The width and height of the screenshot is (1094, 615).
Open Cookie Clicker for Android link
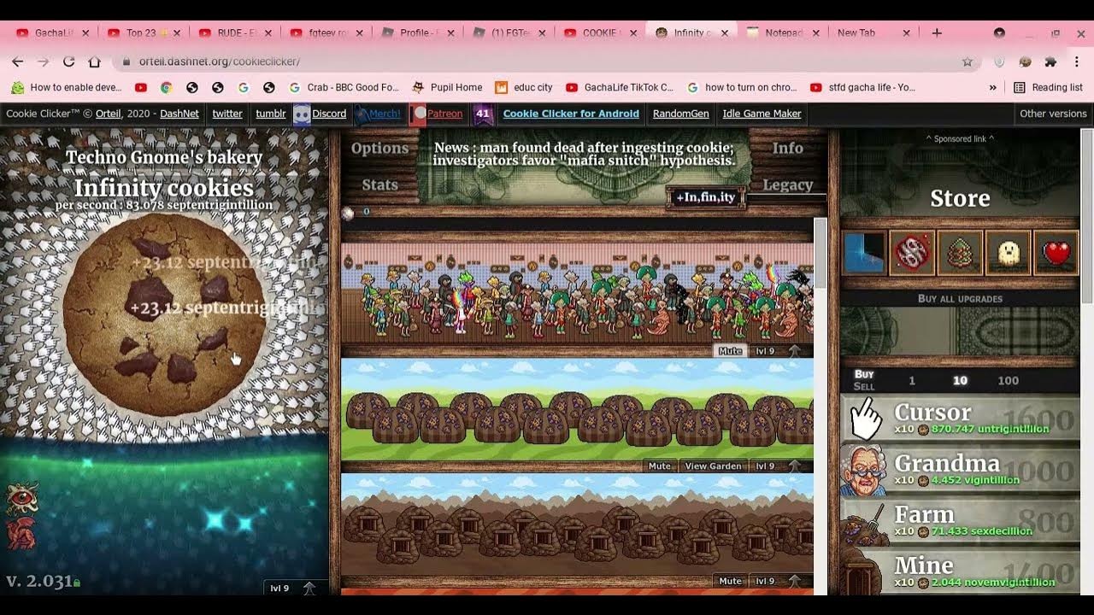point(571,114)
